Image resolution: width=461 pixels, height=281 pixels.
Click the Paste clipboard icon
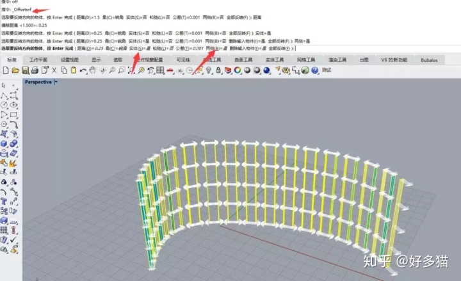[x=74, y=70]
